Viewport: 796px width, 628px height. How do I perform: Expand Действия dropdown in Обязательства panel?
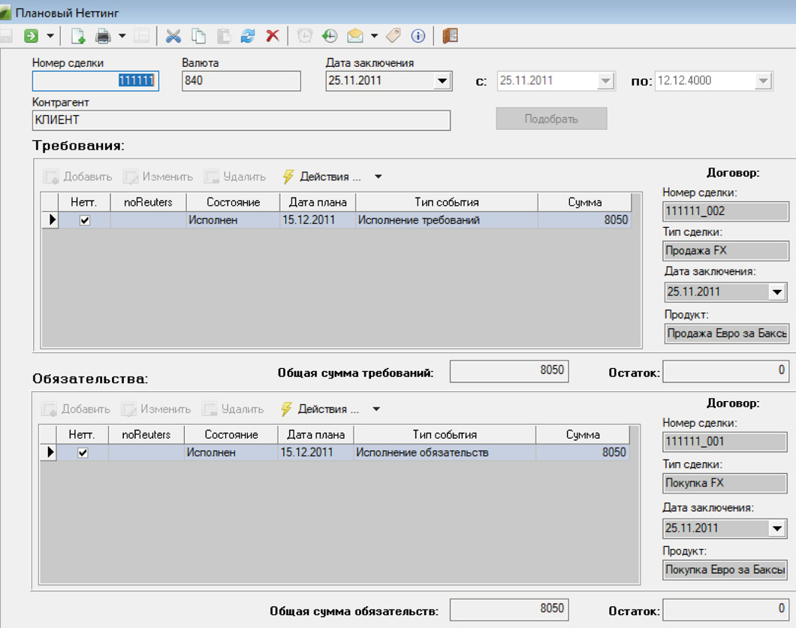click(376, 409)
